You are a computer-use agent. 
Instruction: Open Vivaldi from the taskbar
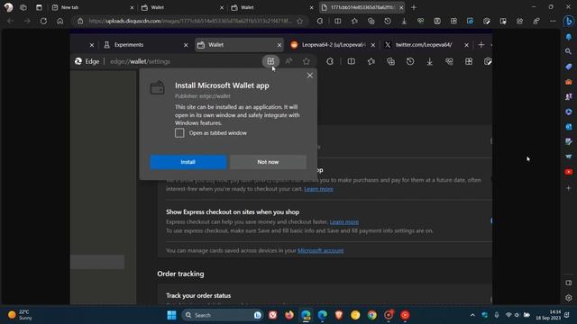pos(272,315)
